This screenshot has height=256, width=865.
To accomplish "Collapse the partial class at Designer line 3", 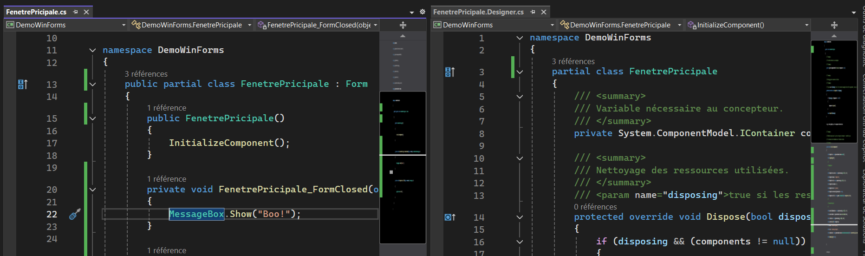I will [520, 72].
